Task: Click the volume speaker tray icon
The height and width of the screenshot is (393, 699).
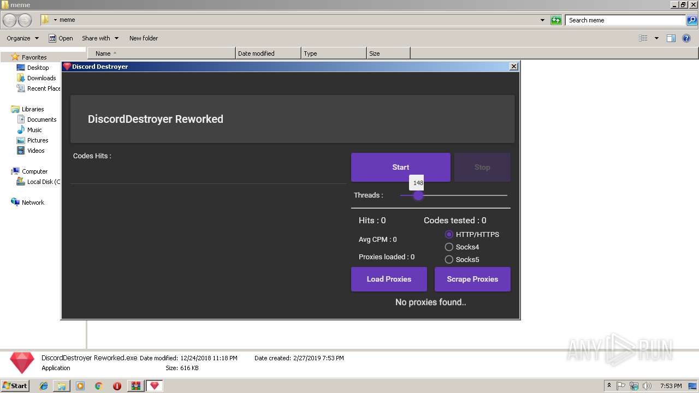Action: point(647,386)
